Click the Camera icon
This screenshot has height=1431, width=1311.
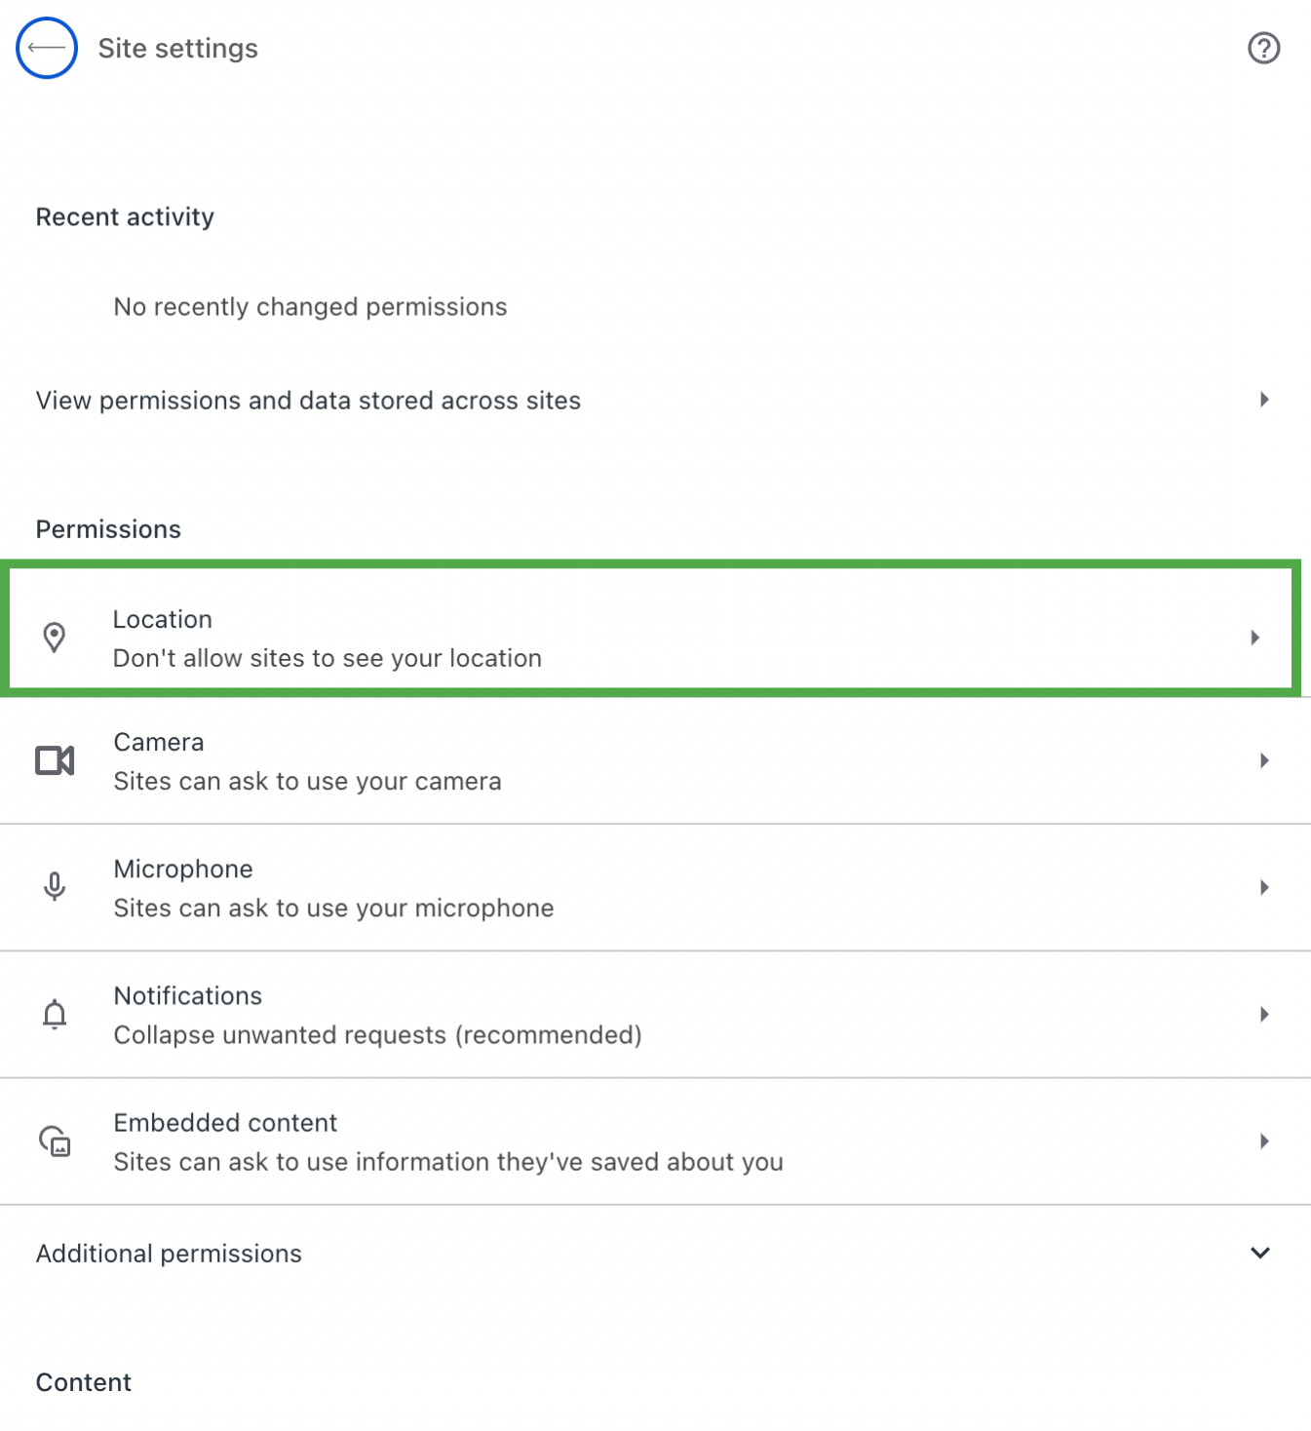click(55, 760)
